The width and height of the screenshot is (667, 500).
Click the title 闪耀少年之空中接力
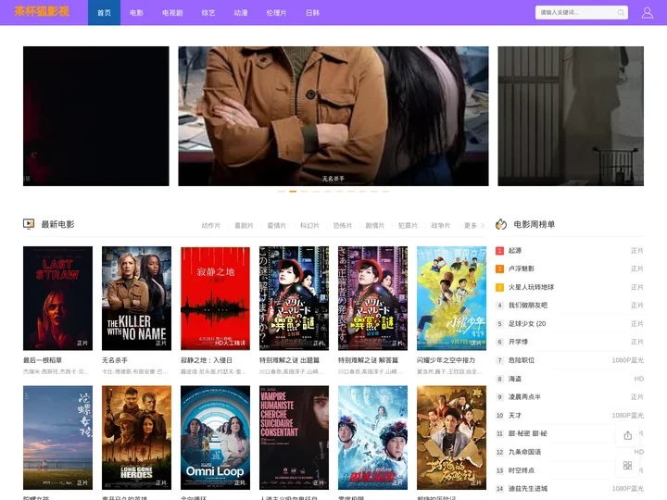click(446, 360)
